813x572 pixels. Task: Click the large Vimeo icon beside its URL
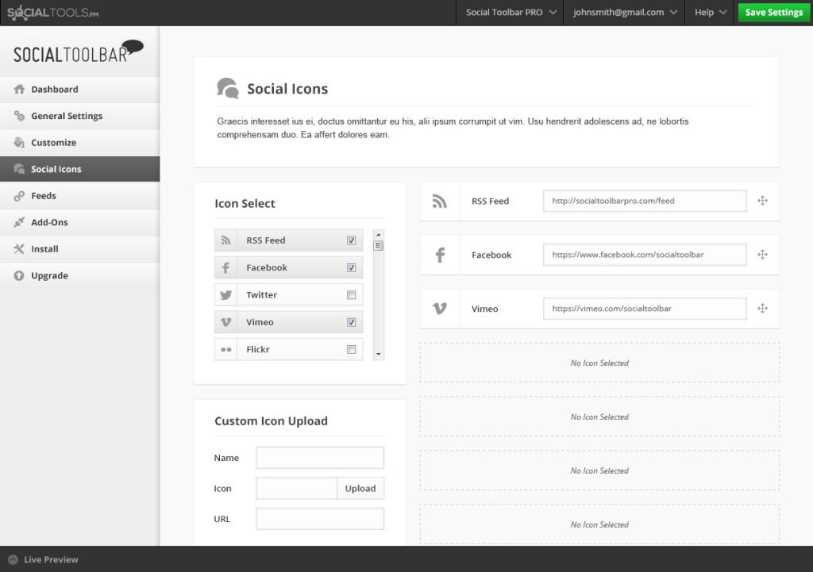tap(439, 309)
